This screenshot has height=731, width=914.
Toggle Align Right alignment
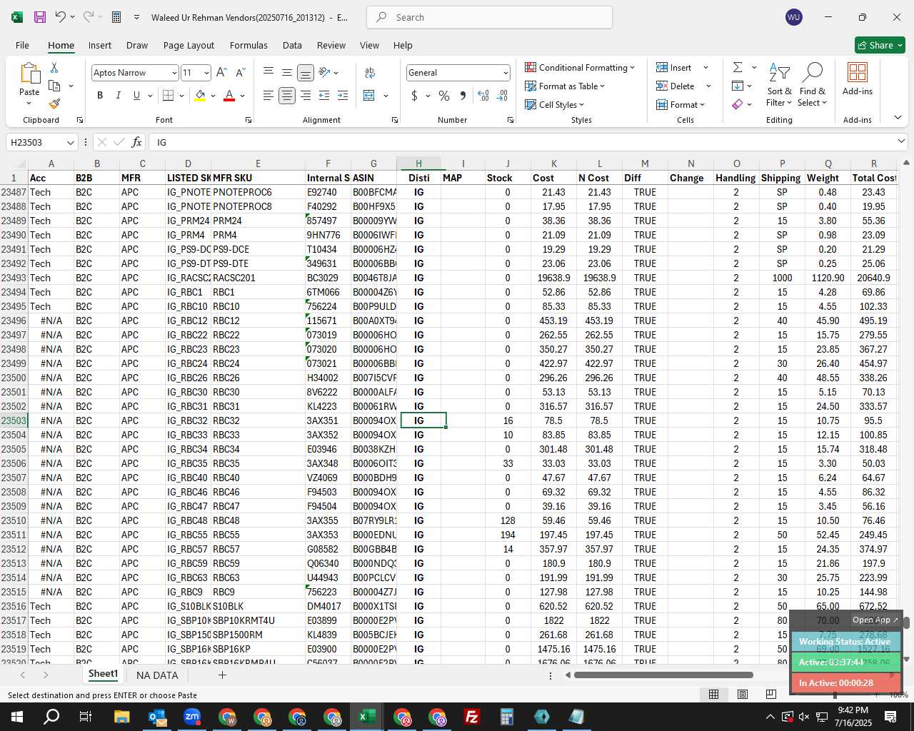(306, 96)
